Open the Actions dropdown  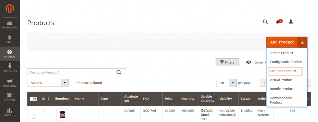pyautogui.click(x=48, y=83)
